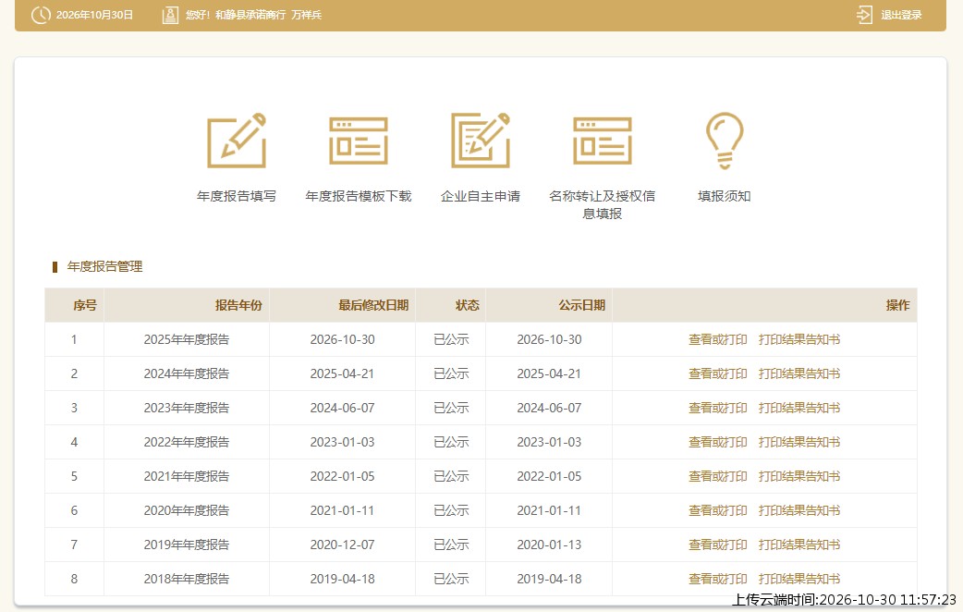Print result notice for 2022年年度报告
Image resolution: width=963 pixels, height=612 pixels.
(x=799, y=442)
